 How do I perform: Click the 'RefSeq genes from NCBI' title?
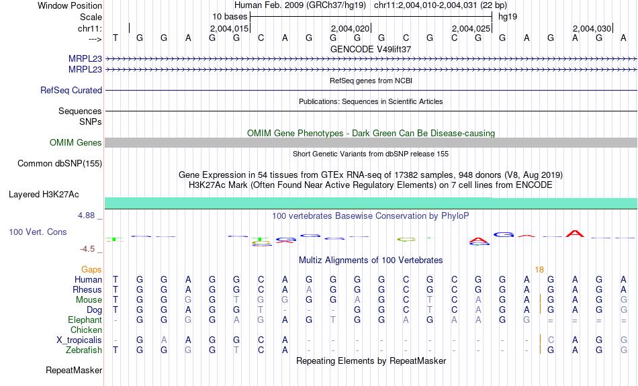click(x=371, y=81)
